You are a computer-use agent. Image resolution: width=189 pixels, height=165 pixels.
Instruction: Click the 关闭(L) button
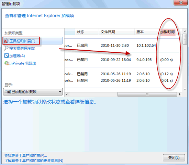174,157
